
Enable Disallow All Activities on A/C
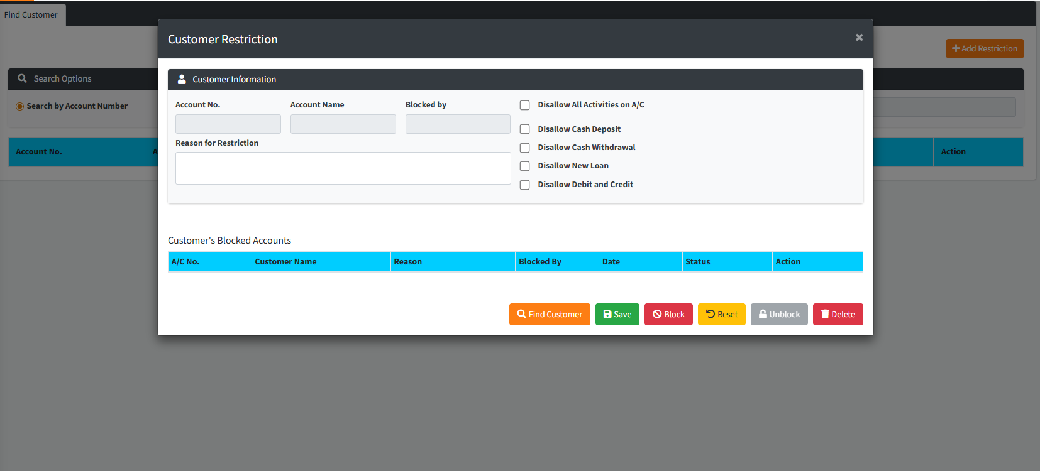[524, 106]
